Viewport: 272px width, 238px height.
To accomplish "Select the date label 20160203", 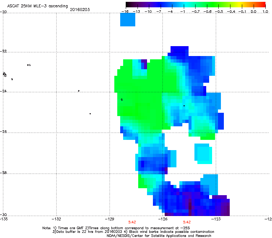I will (x=80, y=10).
